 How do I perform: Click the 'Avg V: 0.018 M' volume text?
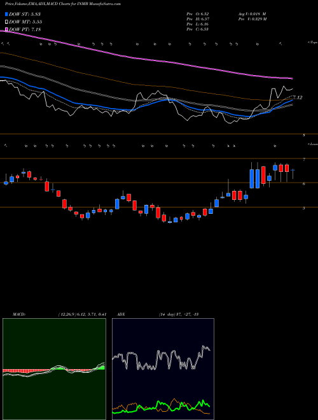[x=252, y=14]
